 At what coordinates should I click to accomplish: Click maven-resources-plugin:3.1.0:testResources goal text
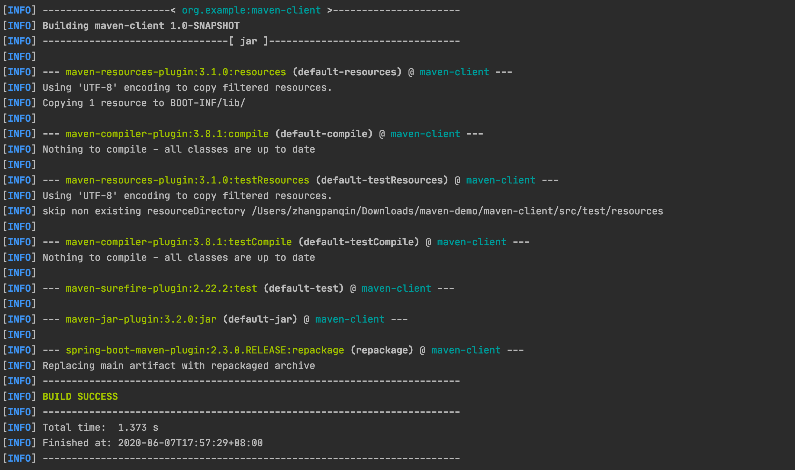click(187, 180)
